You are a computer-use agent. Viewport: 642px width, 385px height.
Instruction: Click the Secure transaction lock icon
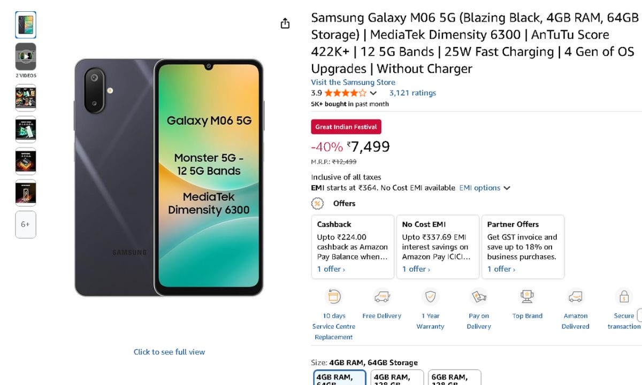pyautogui.click(x=624, y=296)
